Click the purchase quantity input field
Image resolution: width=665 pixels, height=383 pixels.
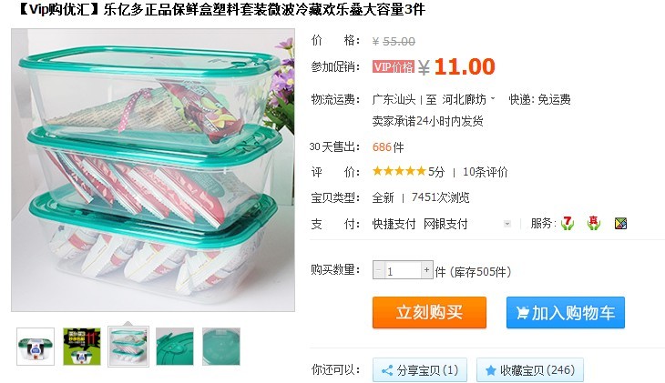403,270
